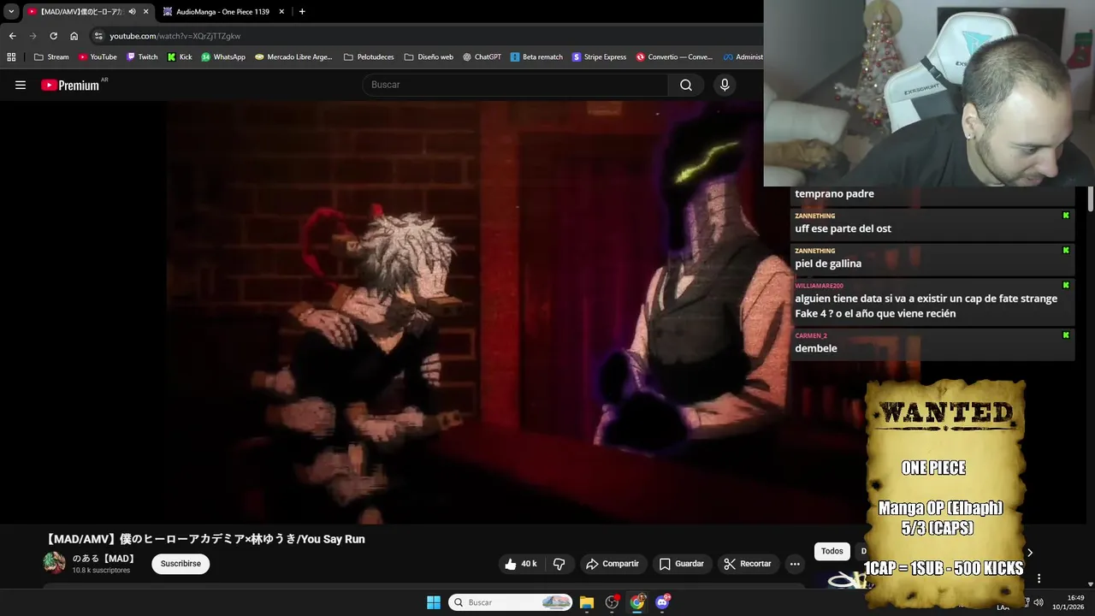Click the WILLIAMARE200 chat message
Viewport: 1095px width, 616px height.
[932, 302]
